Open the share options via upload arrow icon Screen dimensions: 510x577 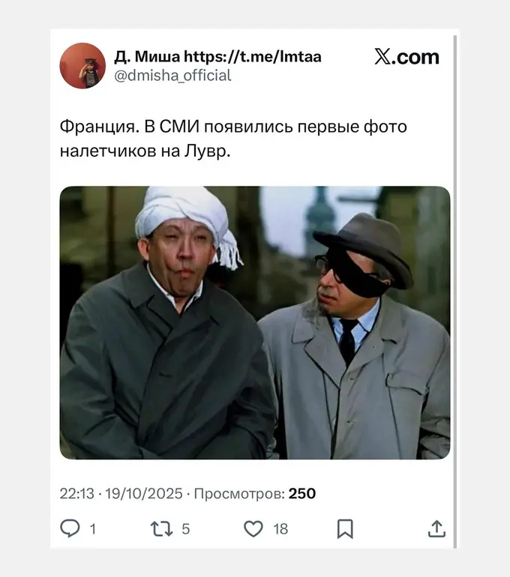click(x=436, y=528)
